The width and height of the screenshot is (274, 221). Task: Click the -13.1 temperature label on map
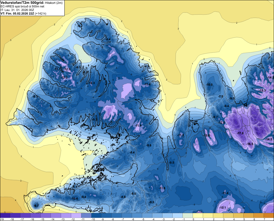(x=222, y=208)
